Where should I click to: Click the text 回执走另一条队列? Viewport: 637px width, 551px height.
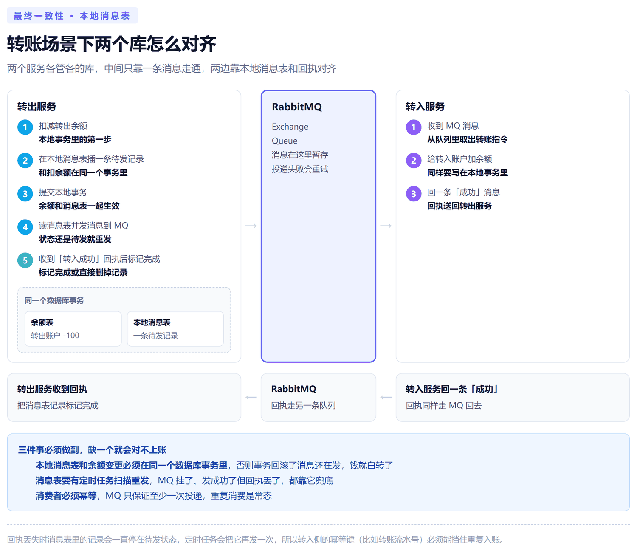pos(304,406)
